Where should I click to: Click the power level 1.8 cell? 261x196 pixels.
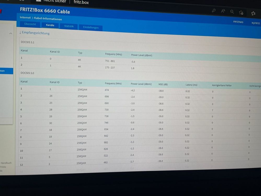click(x=132, y=68)
